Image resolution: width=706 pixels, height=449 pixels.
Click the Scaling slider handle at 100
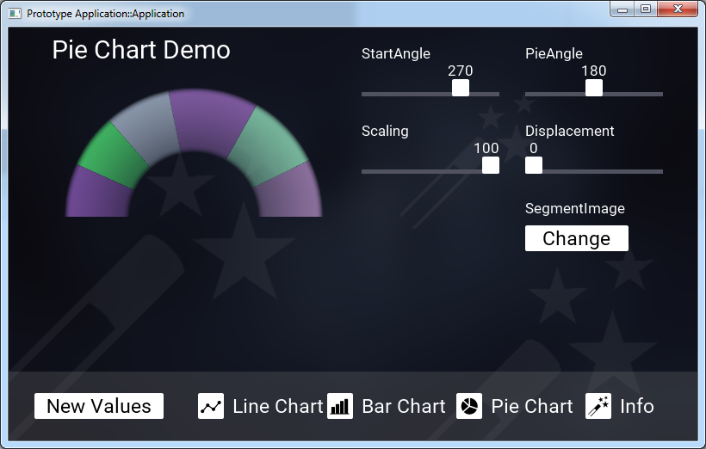[491, 165]
